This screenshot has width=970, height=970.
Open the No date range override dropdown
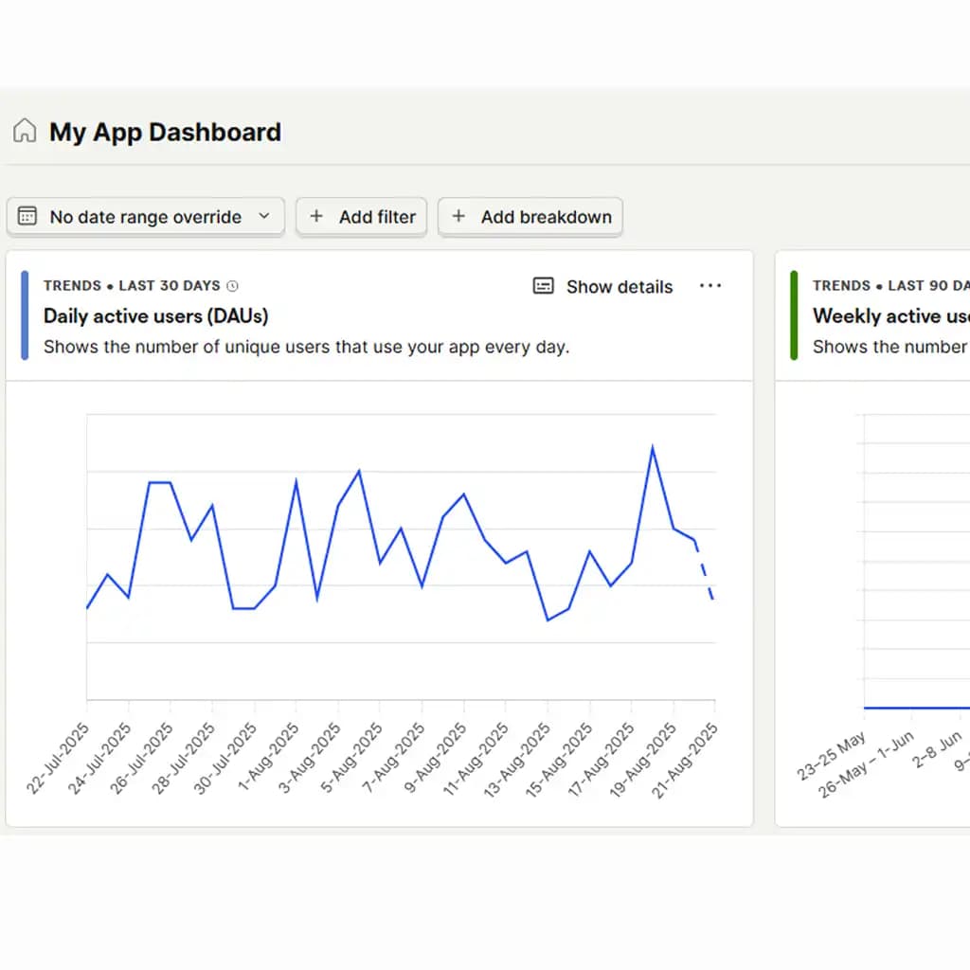146,217
